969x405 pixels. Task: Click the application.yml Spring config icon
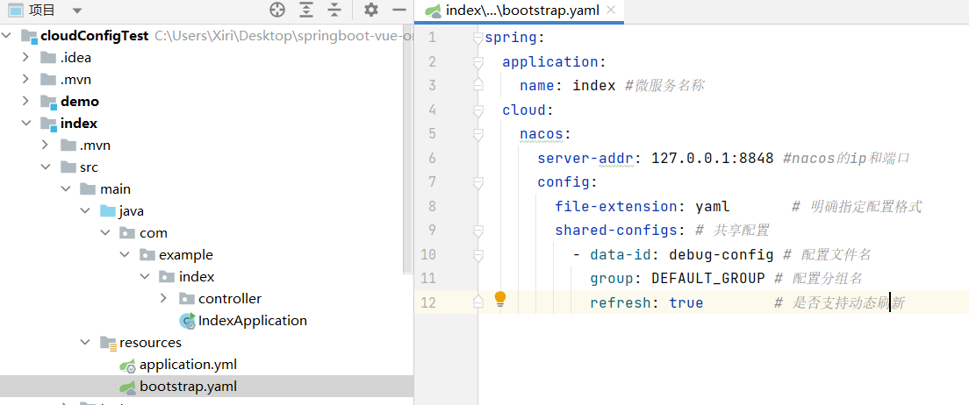click(x=128, y=366)
